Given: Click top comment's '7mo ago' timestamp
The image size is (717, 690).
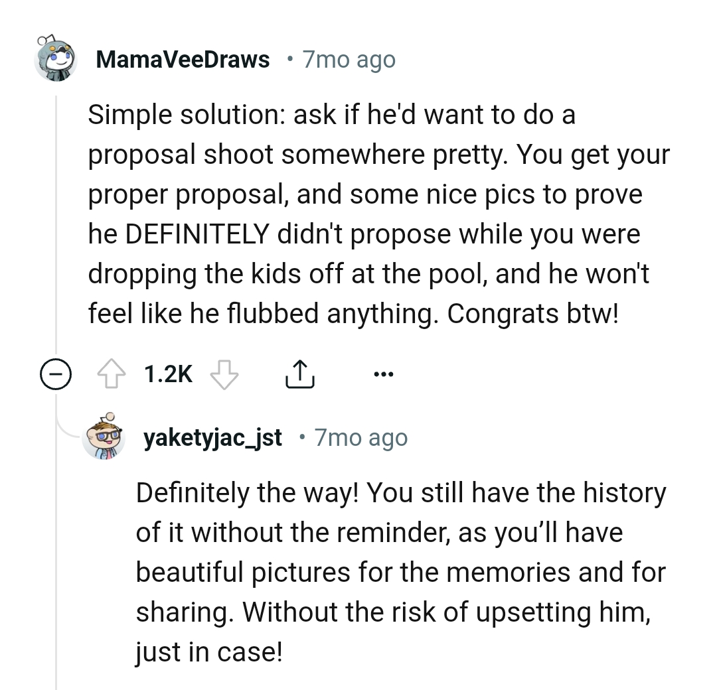Looking at the screenshot, I should 349,60.
